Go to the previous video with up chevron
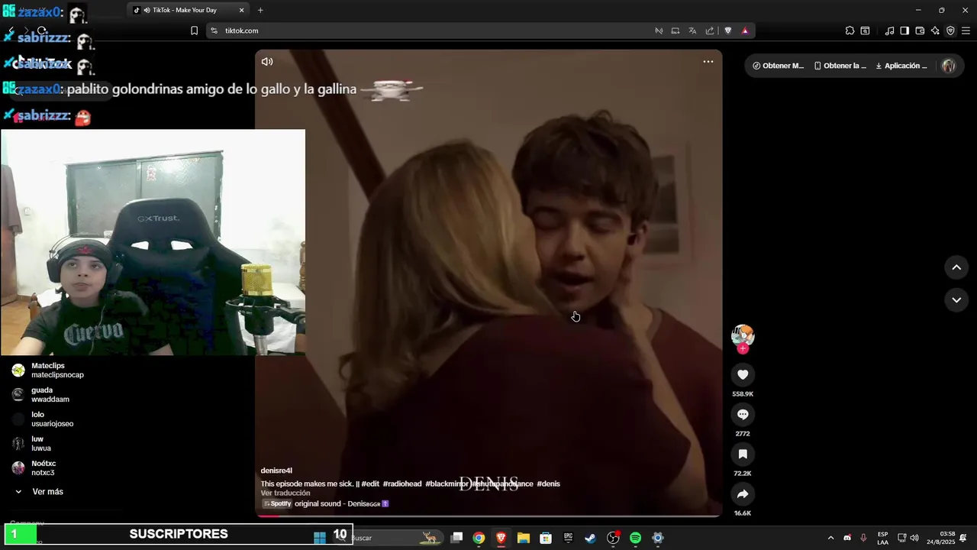977x550 pixels. (956, 267)
